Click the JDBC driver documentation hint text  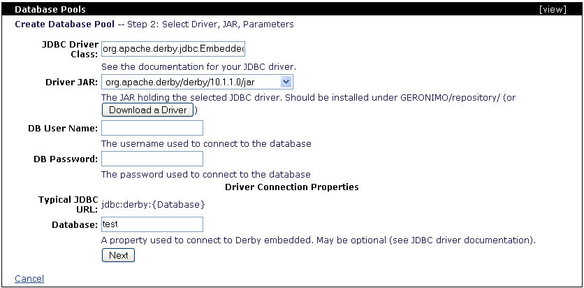pyautogui.click(x=199, y=67)
